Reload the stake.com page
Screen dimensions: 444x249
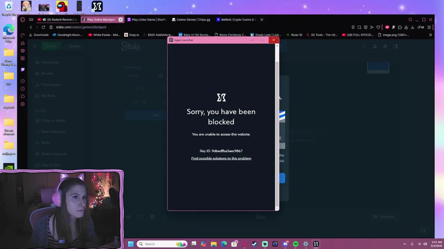43,27
